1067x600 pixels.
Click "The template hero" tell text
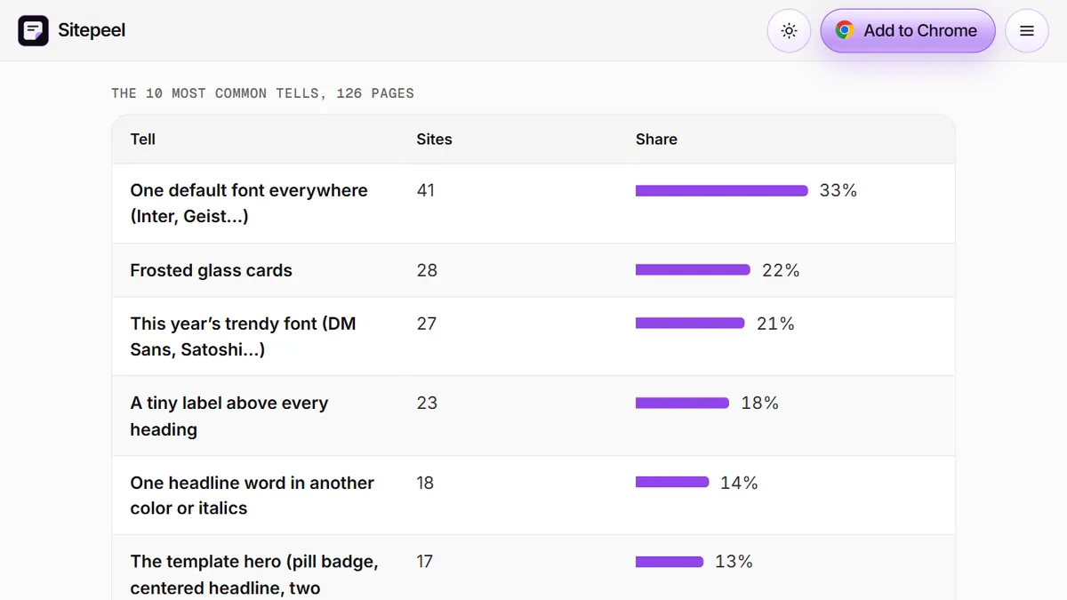(x=254, y=574)
